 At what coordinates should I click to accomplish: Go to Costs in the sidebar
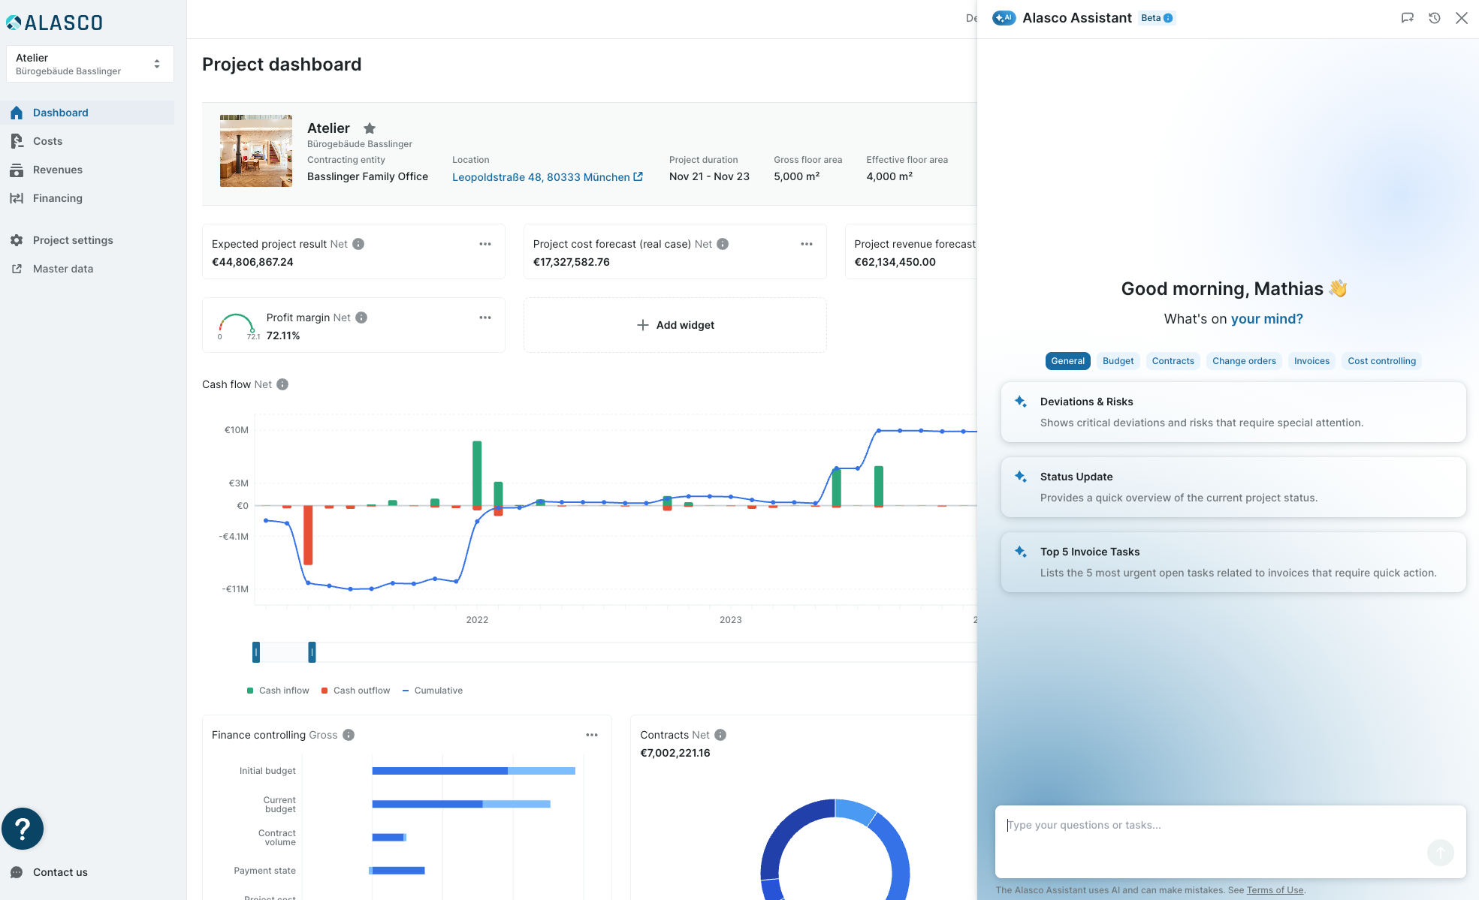[47, 141]
